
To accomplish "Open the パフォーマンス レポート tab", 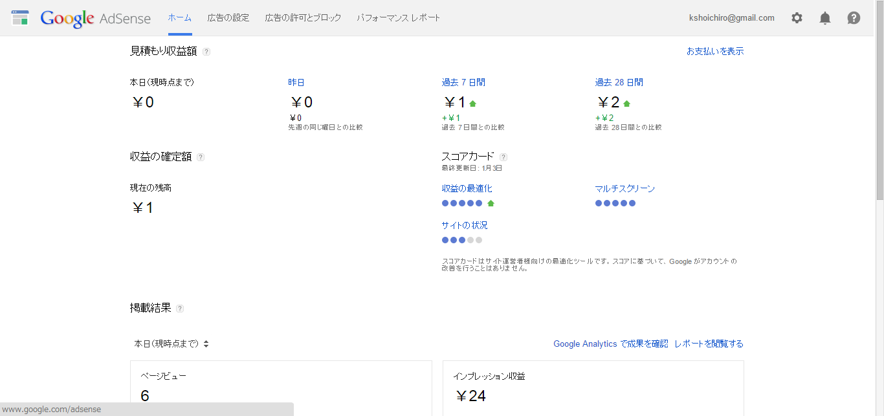I will pos(399,18).
